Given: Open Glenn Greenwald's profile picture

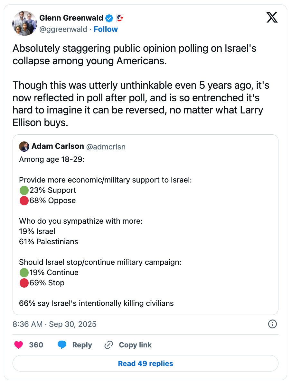Looking at the screenshot, I should [25, 23].
